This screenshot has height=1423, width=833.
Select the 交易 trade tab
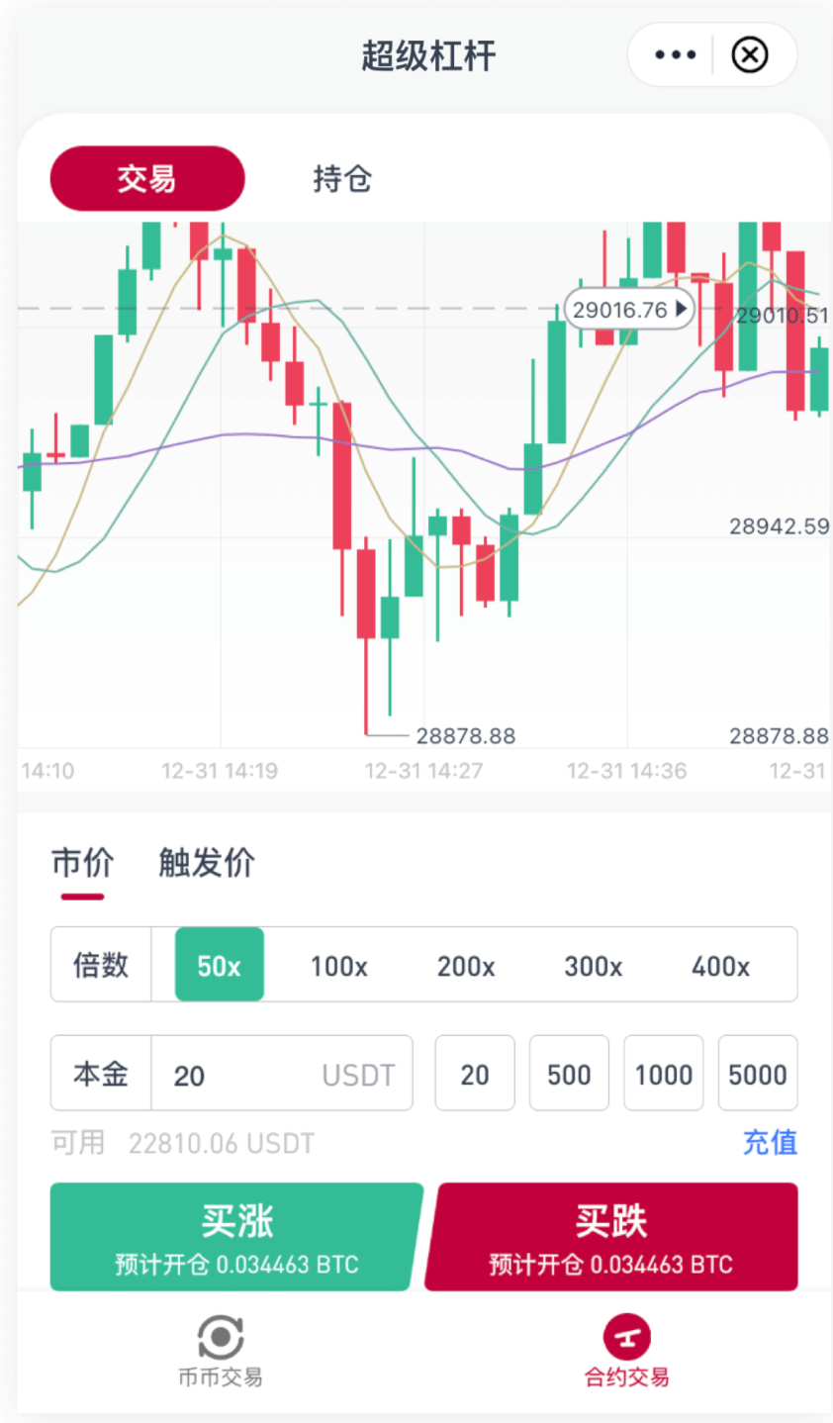tap(146, 179)
